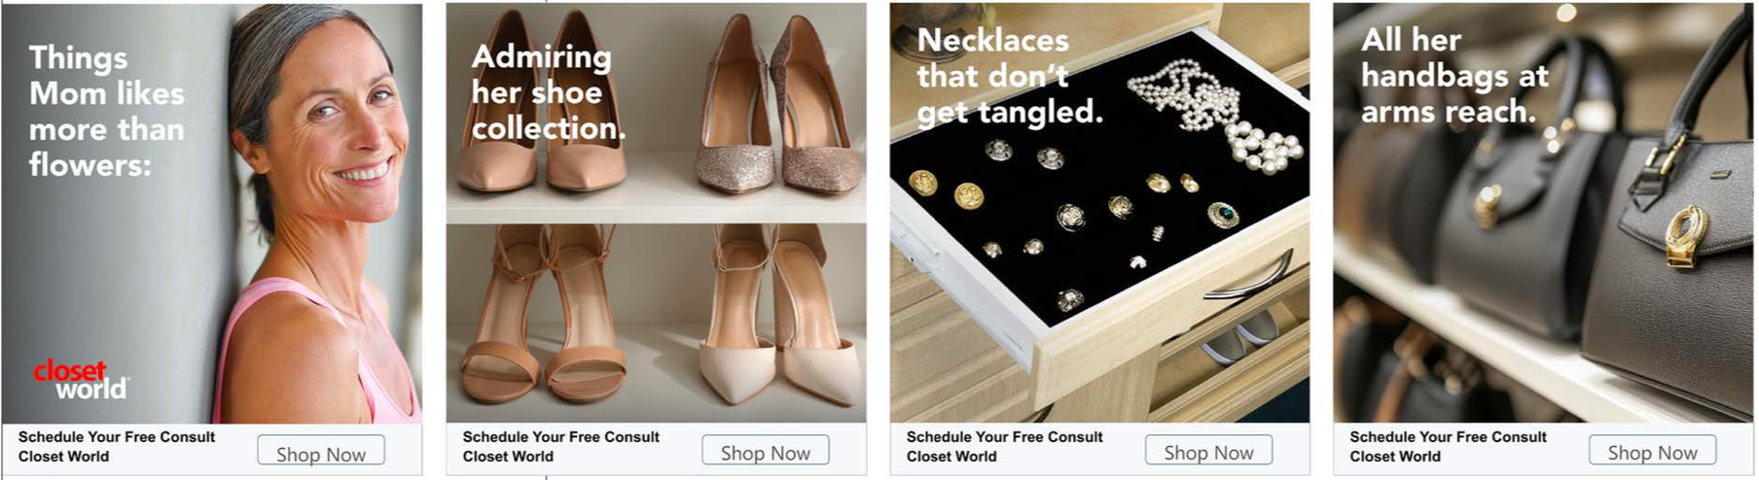Image resolution: width=1759 pixels, height=480 pixels.
Task: Open the handbags ad image
Action: tap(1543, 213)
